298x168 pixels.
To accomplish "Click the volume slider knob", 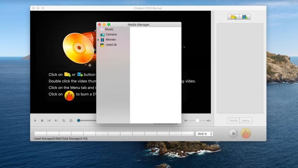I will (x=197, y=120).
